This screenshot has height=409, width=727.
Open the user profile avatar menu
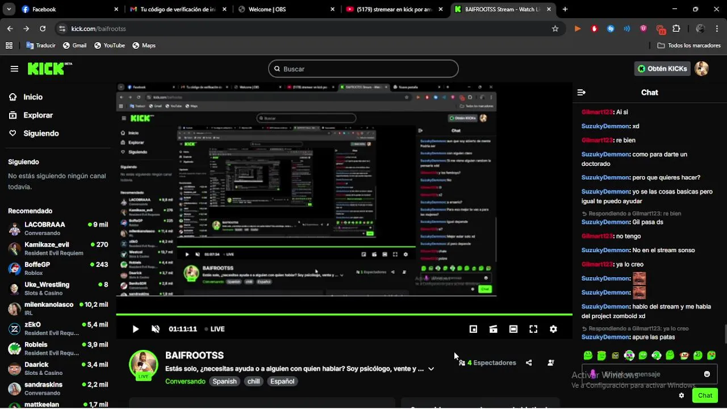pyautogui.click(x=702, y=69)
